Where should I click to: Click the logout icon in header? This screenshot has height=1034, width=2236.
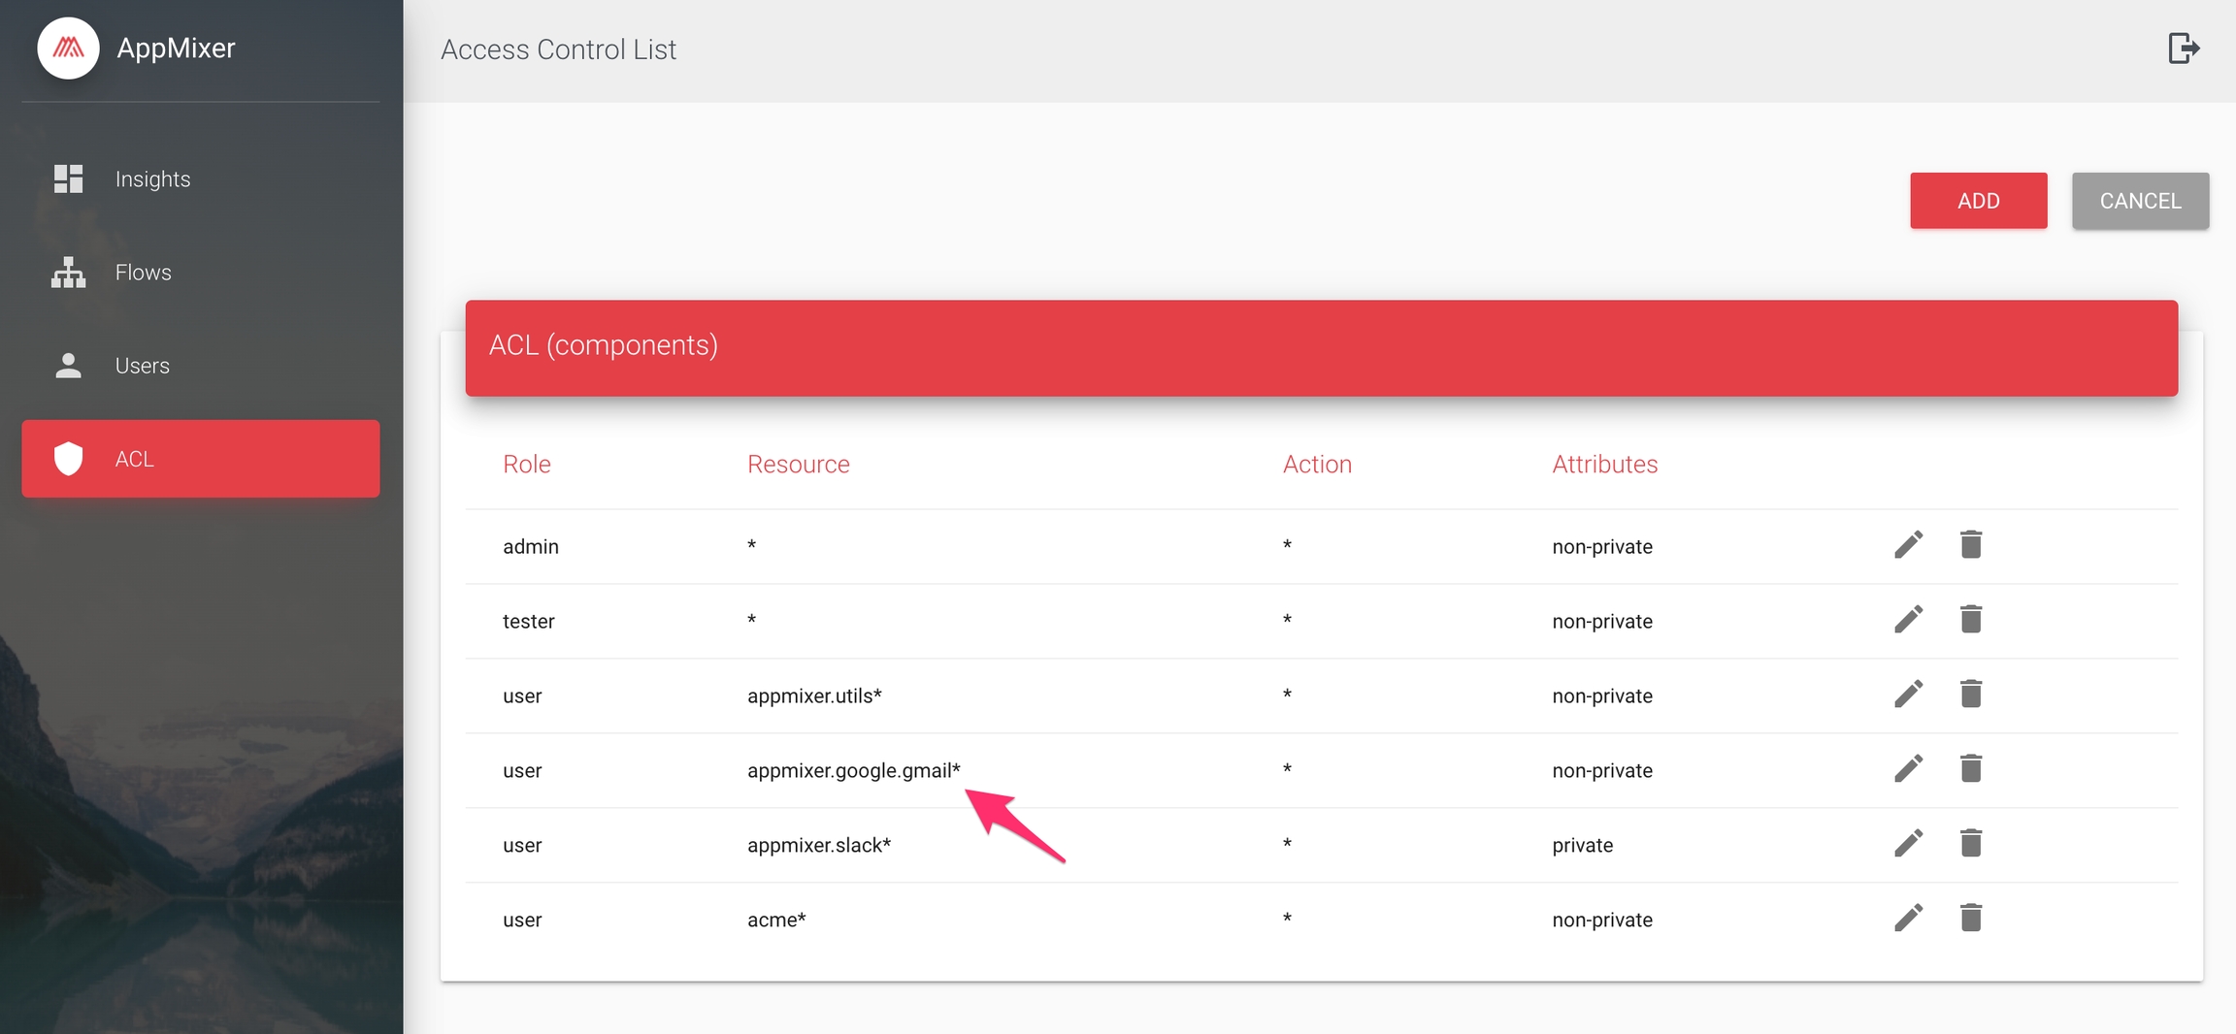(x=2184, y=48)
